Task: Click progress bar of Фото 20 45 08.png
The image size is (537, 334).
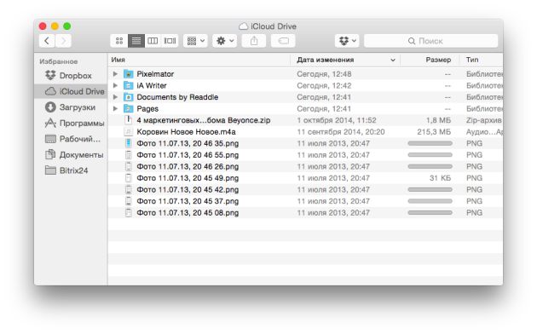Action: coord(430,213)
